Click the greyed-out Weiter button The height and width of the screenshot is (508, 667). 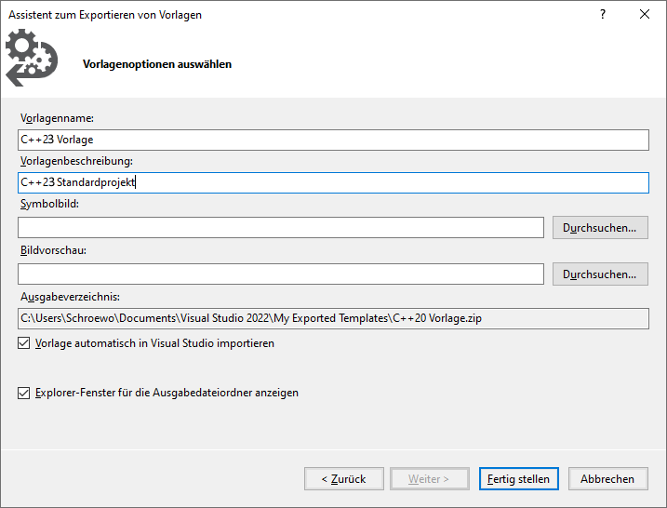click(x=430, y=479)
